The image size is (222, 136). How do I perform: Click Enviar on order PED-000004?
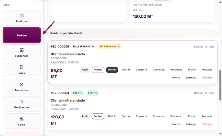[x=192, y=116]
